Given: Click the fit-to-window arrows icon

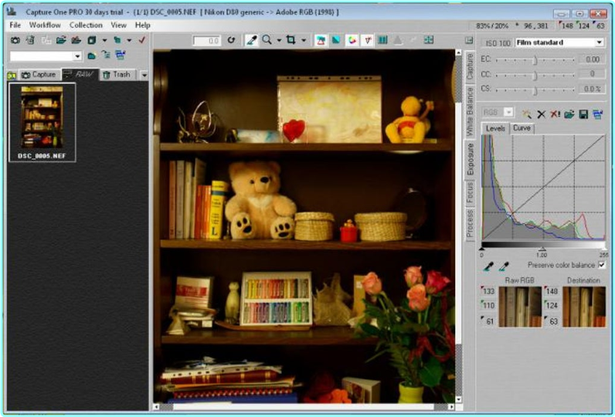Looking at the screenshot, I should pos(429,40).
